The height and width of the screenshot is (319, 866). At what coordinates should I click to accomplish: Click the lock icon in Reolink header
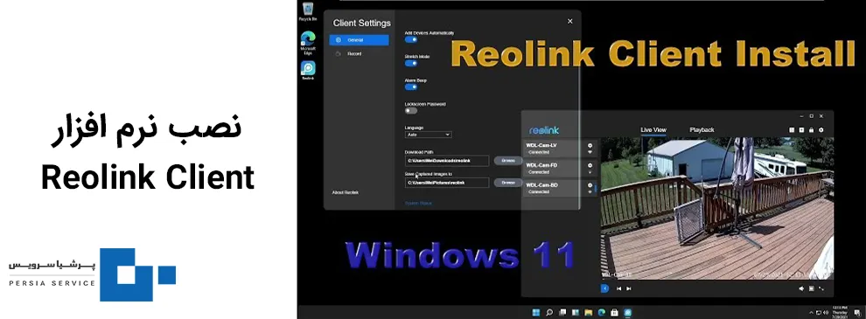(x=811, y=130)
